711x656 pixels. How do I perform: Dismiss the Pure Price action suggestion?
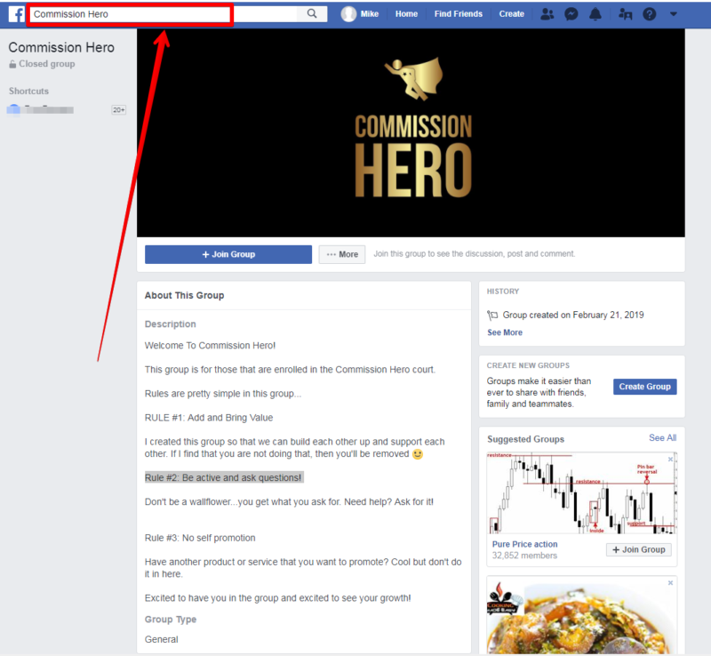670,459
